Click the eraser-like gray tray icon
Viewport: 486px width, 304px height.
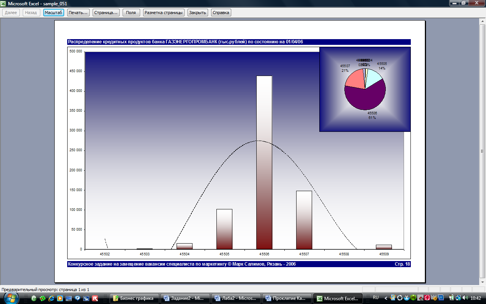click(x=420, y=298)
